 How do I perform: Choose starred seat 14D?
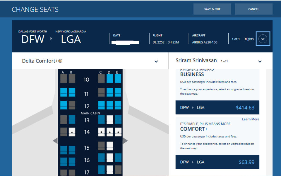pos(110,132)
